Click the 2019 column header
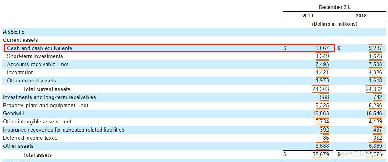 [307, 16]
